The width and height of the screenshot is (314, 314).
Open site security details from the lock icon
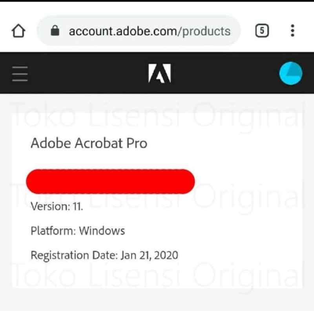click(x=56, y=31)
